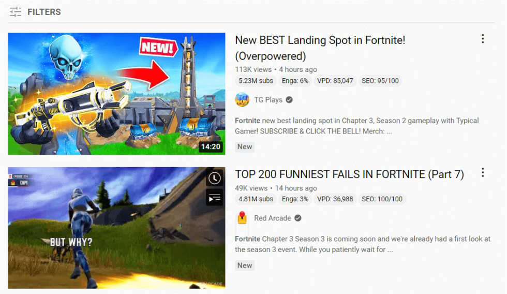Click the Red Arcade channel name

click(272, 218)
